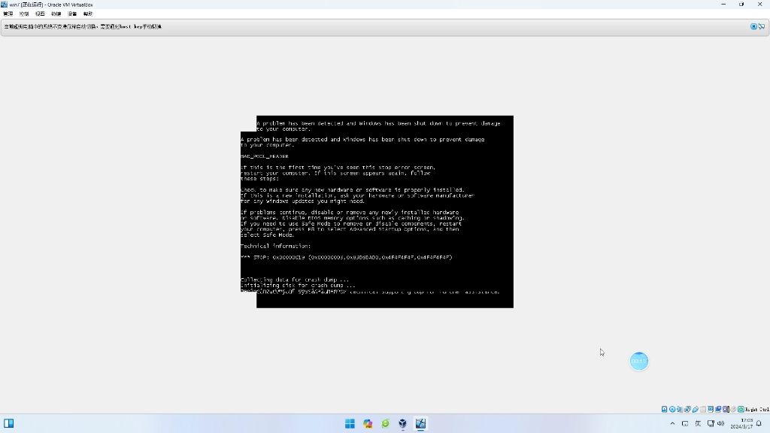Click the blue circular timer bubble
Viewport: 770px width, 433px height.
point(638,362)
